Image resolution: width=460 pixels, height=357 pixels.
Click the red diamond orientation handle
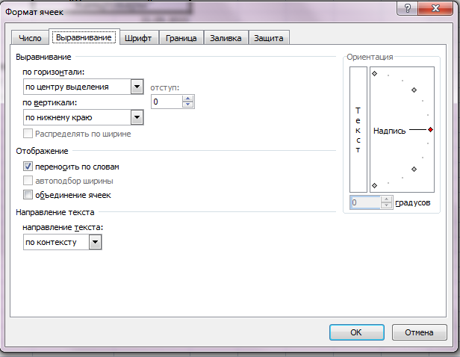[430, 130]
